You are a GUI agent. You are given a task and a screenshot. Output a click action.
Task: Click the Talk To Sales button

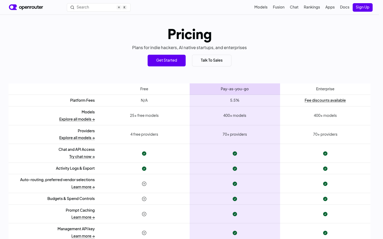click(212, 61)
